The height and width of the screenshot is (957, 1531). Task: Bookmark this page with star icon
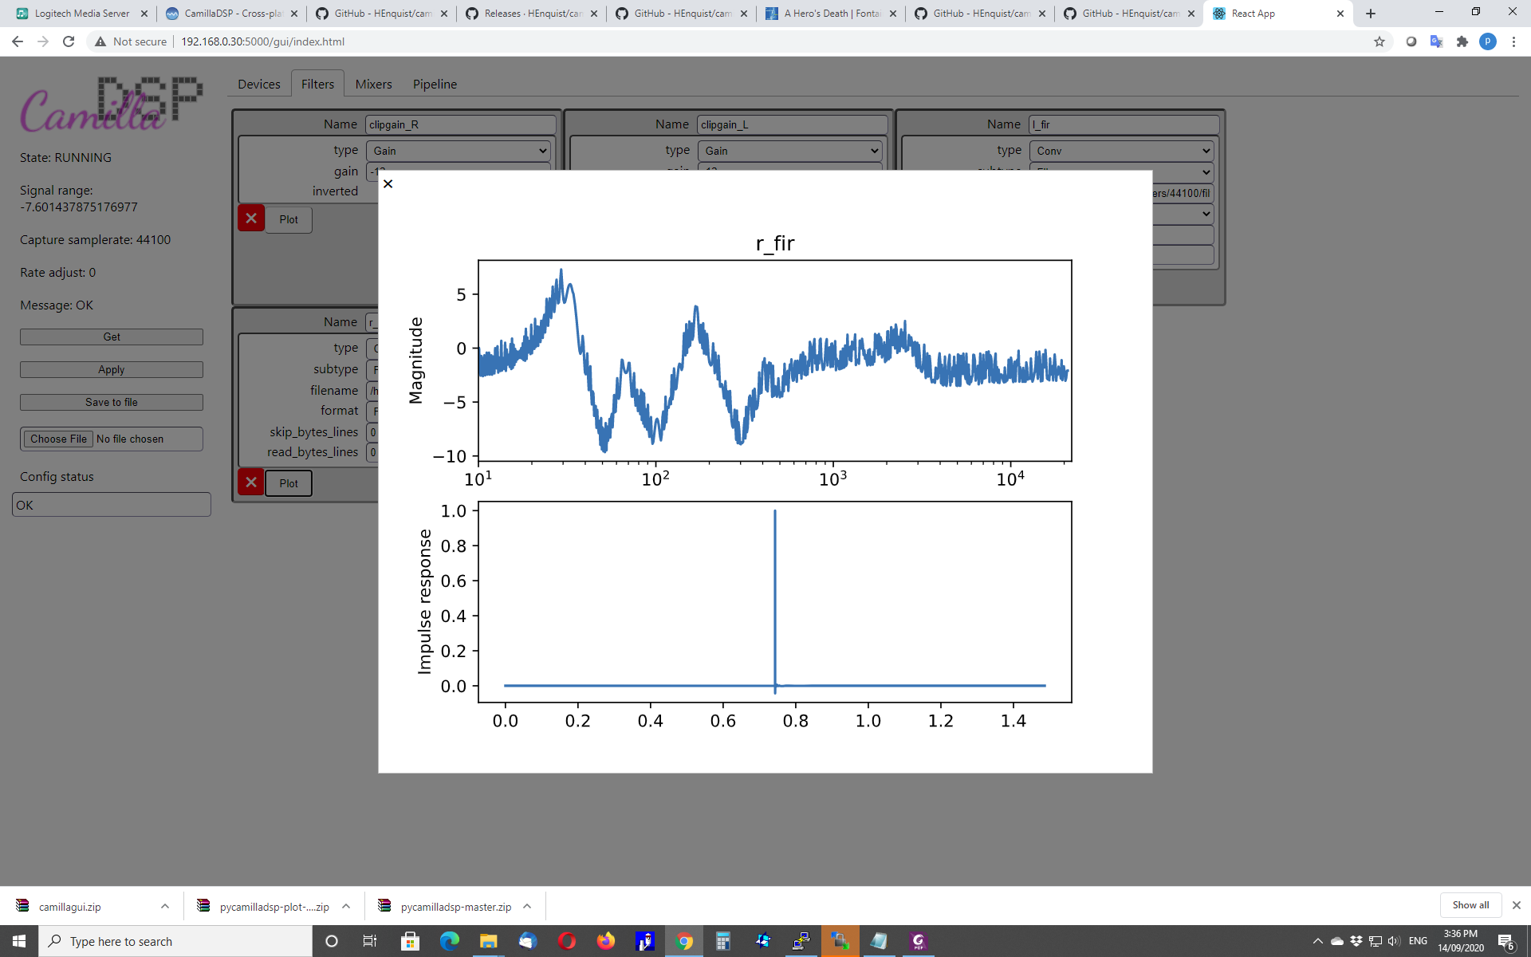[1379, 41]
